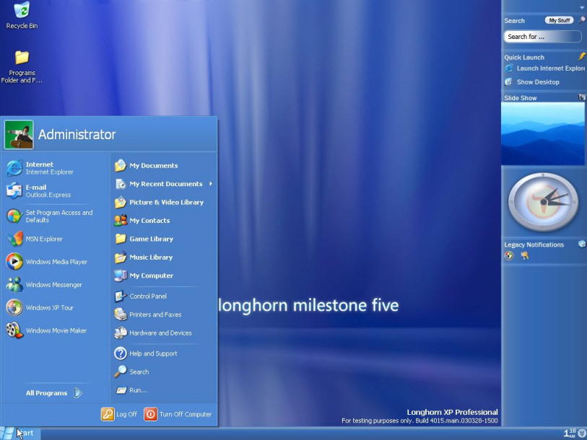The image size is (587, 440).
Task: Open Help and Support
Action: 146,353
